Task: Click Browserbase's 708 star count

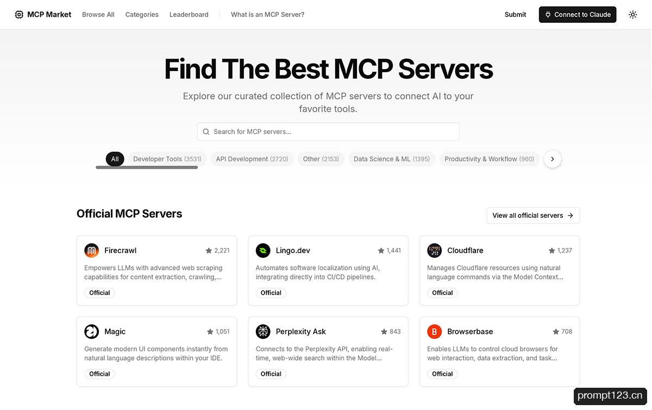Action: 567,332
